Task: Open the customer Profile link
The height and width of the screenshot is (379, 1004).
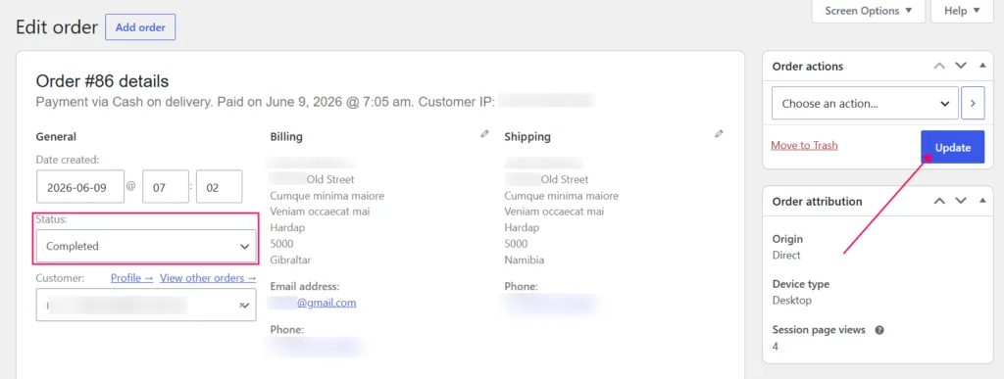Action: click(x=132, y=278)
